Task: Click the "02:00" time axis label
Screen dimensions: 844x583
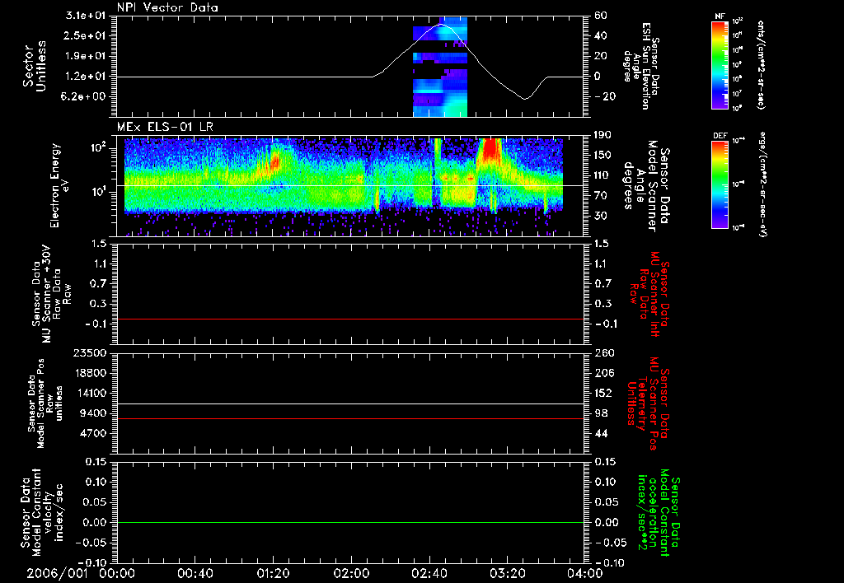Action: pos(351,573)
